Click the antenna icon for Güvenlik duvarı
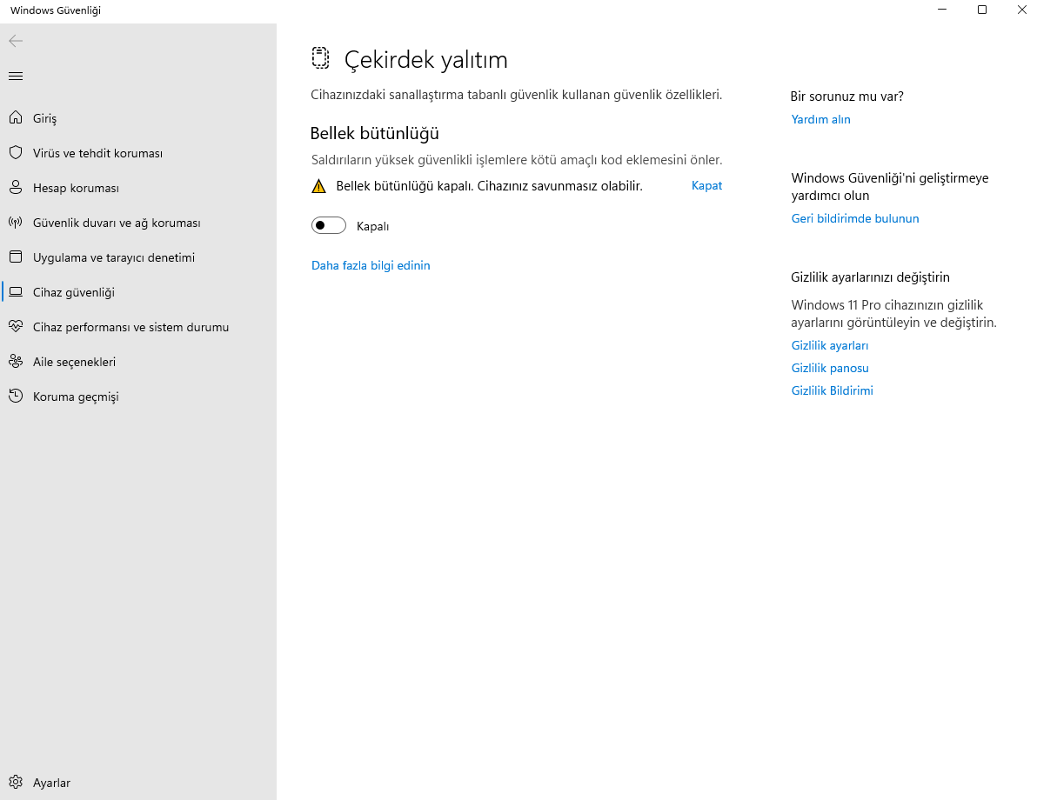The width and height of the screenshot is (1037, 800). point(16,222)
